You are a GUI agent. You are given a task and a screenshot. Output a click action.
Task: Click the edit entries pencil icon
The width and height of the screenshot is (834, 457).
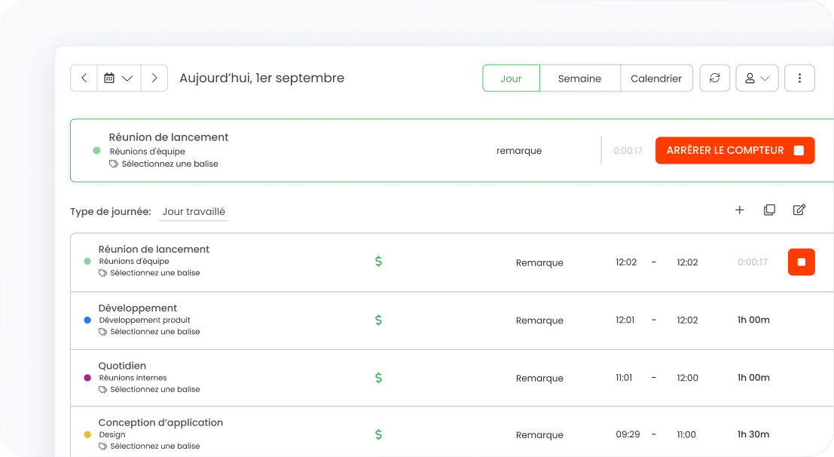click(799, 210)
